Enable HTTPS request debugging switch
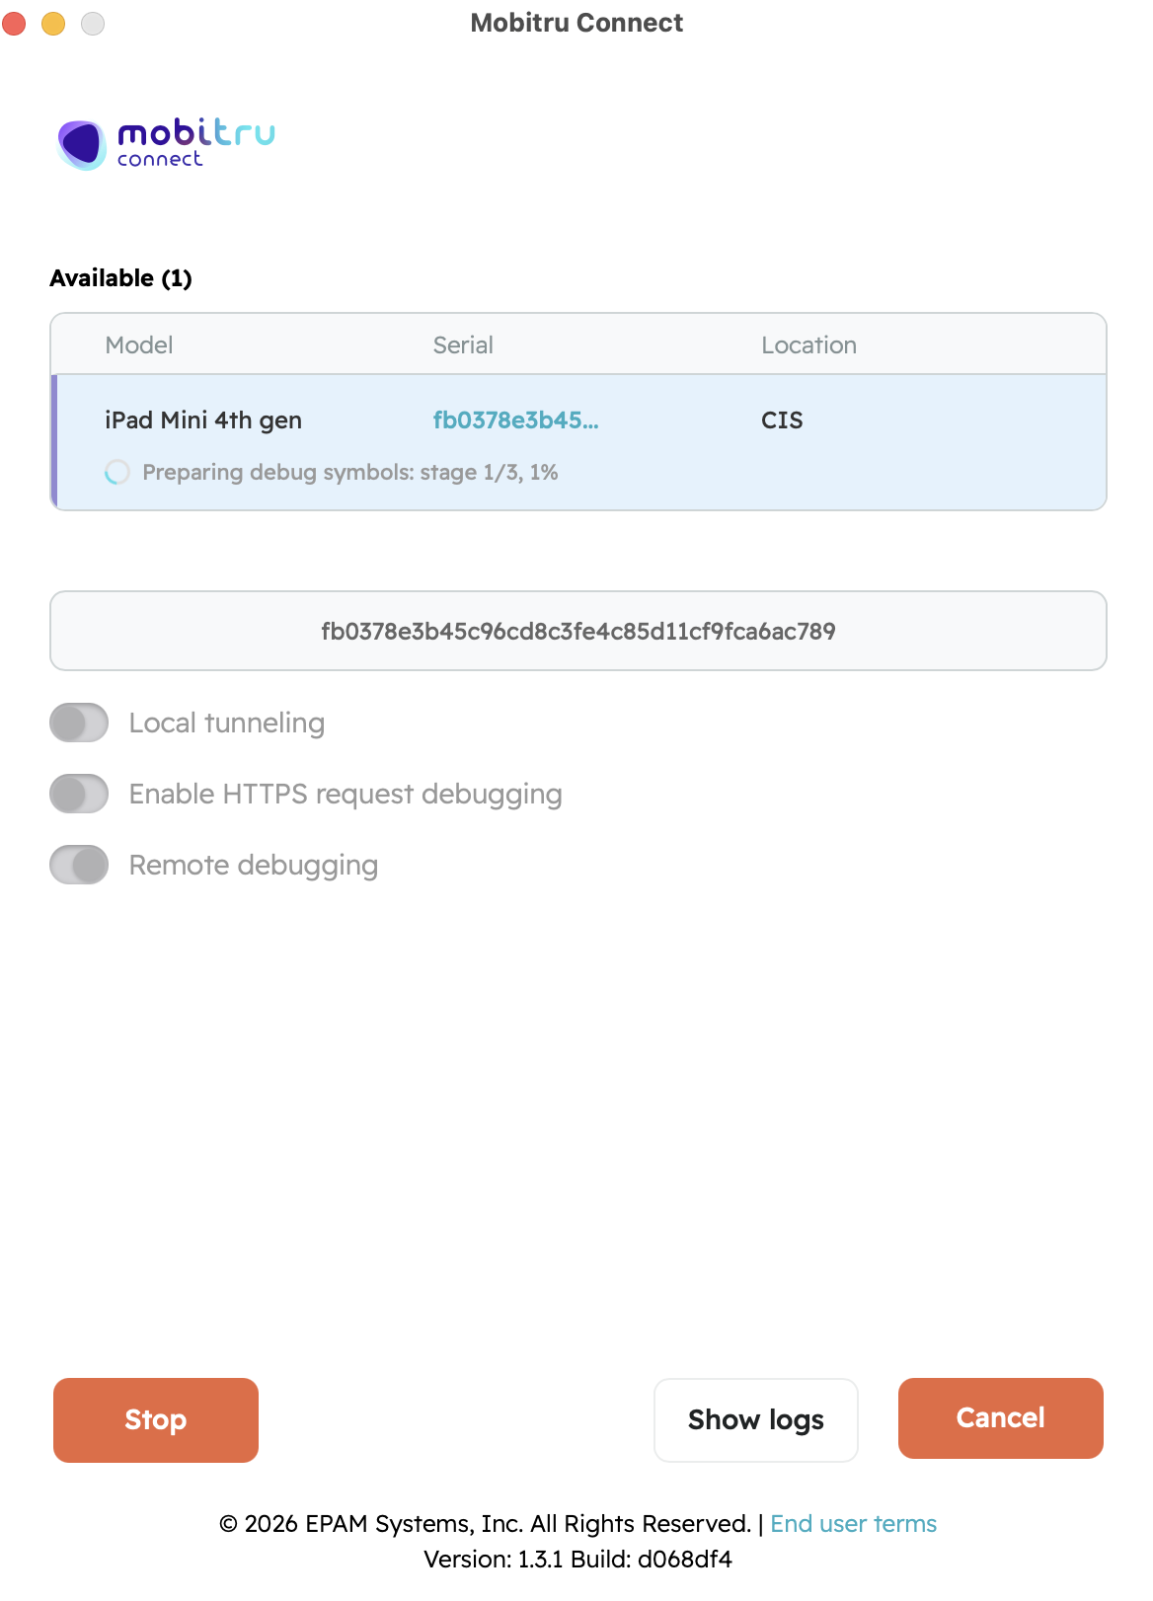 pyautogui.click(x=79, y=794)
